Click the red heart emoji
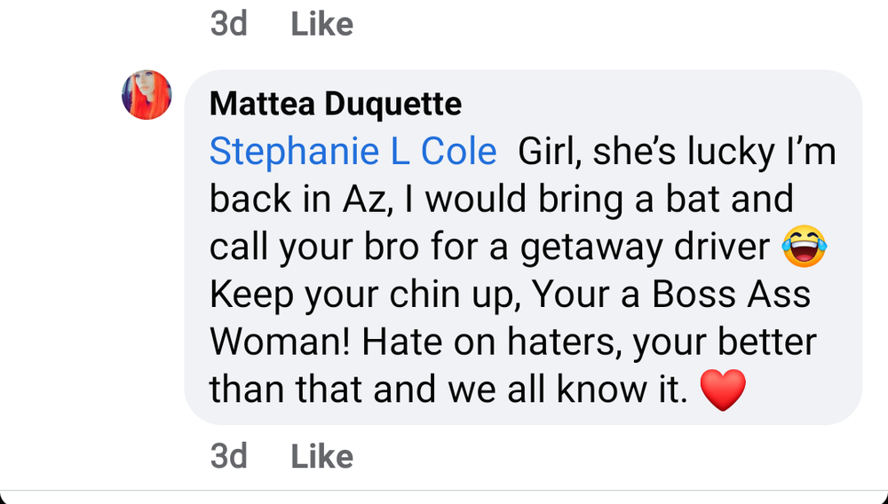 point(724,390)
